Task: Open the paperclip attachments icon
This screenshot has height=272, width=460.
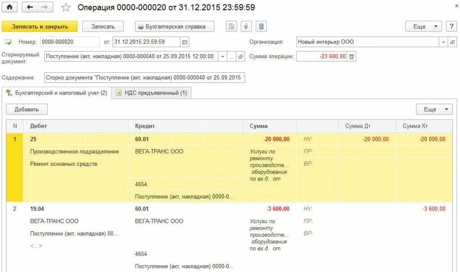Action: point(246,26)
